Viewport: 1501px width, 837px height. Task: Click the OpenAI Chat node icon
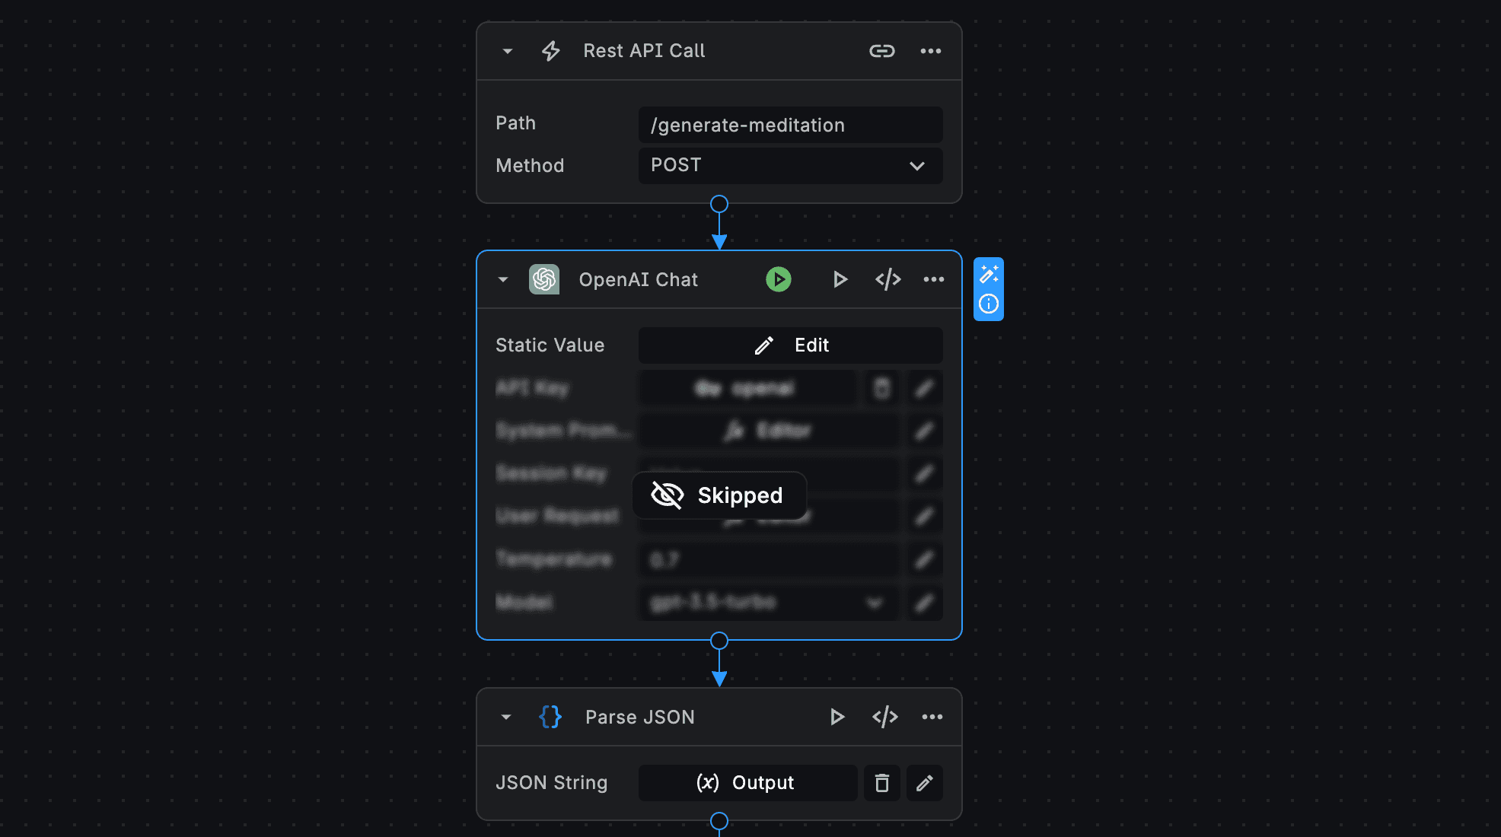coord(543,278)
